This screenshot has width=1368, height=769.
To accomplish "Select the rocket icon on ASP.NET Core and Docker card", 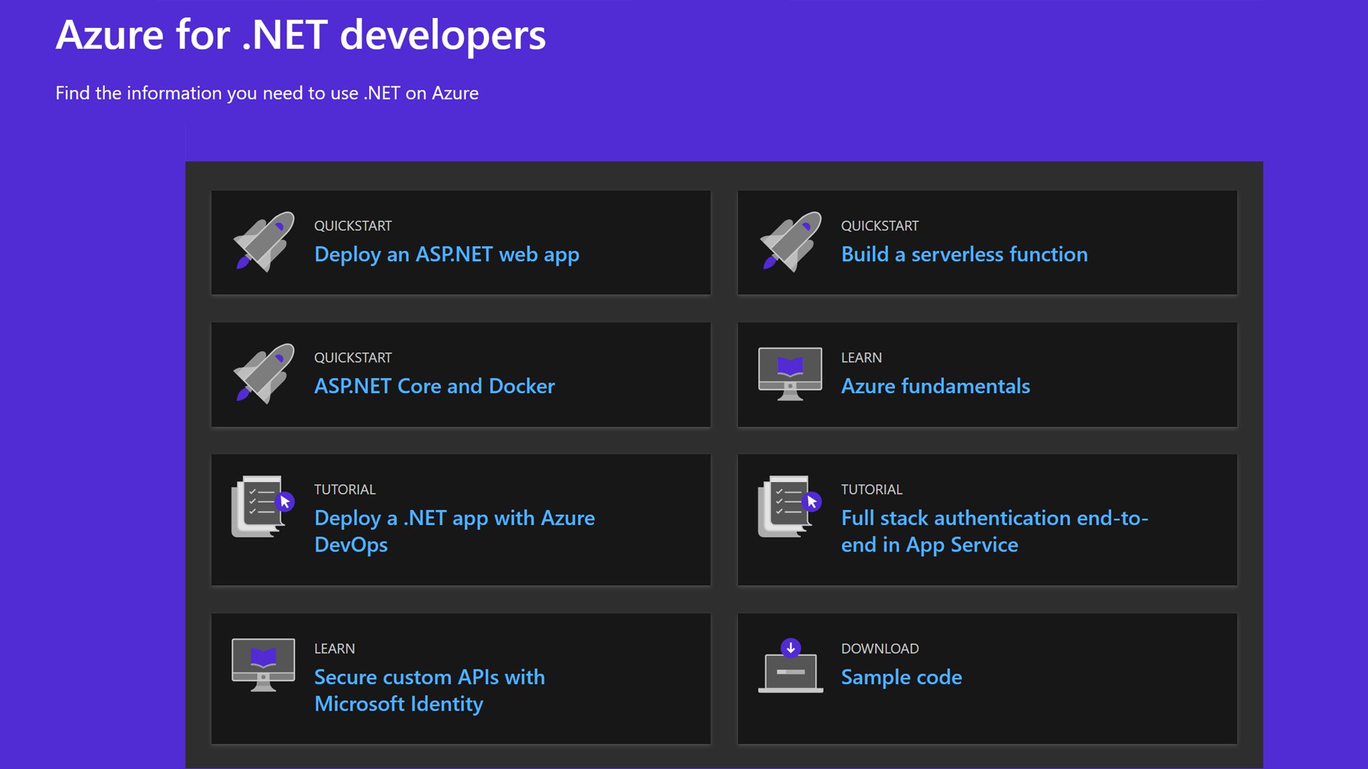I will tap(264, 374).
